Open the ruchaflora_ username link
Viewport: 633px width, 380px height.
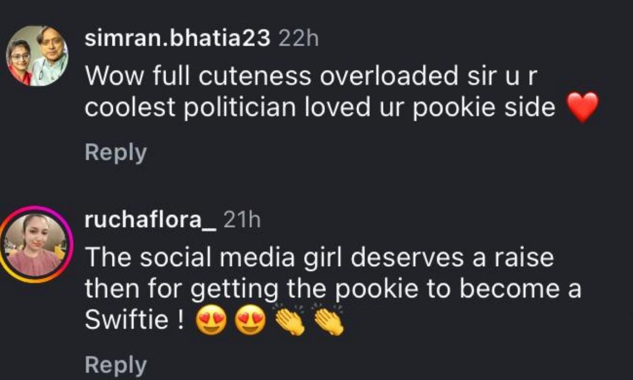tap(150, 221)
